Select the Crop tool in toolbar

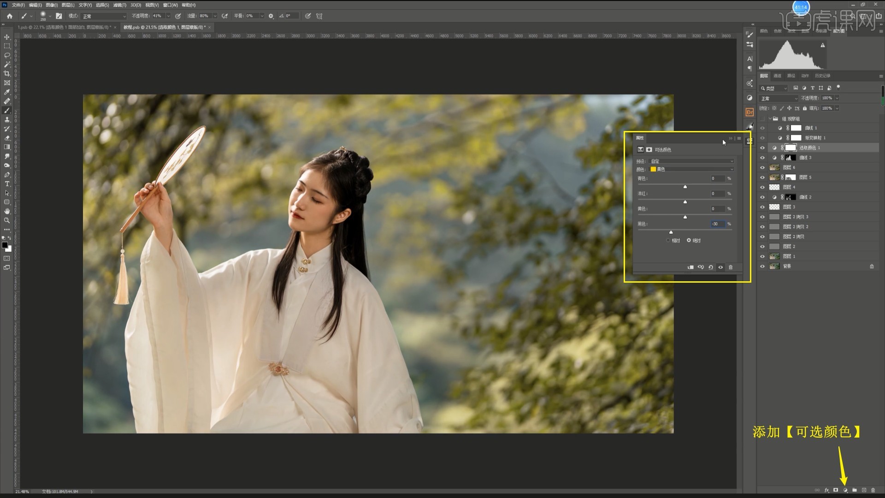(x=7, y=74)
